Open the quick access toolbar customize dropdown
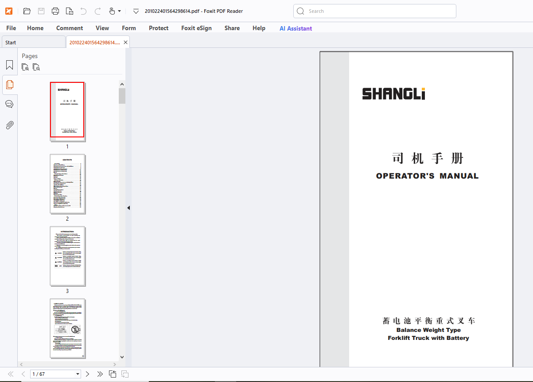533x382 pixels. point(136,11)
